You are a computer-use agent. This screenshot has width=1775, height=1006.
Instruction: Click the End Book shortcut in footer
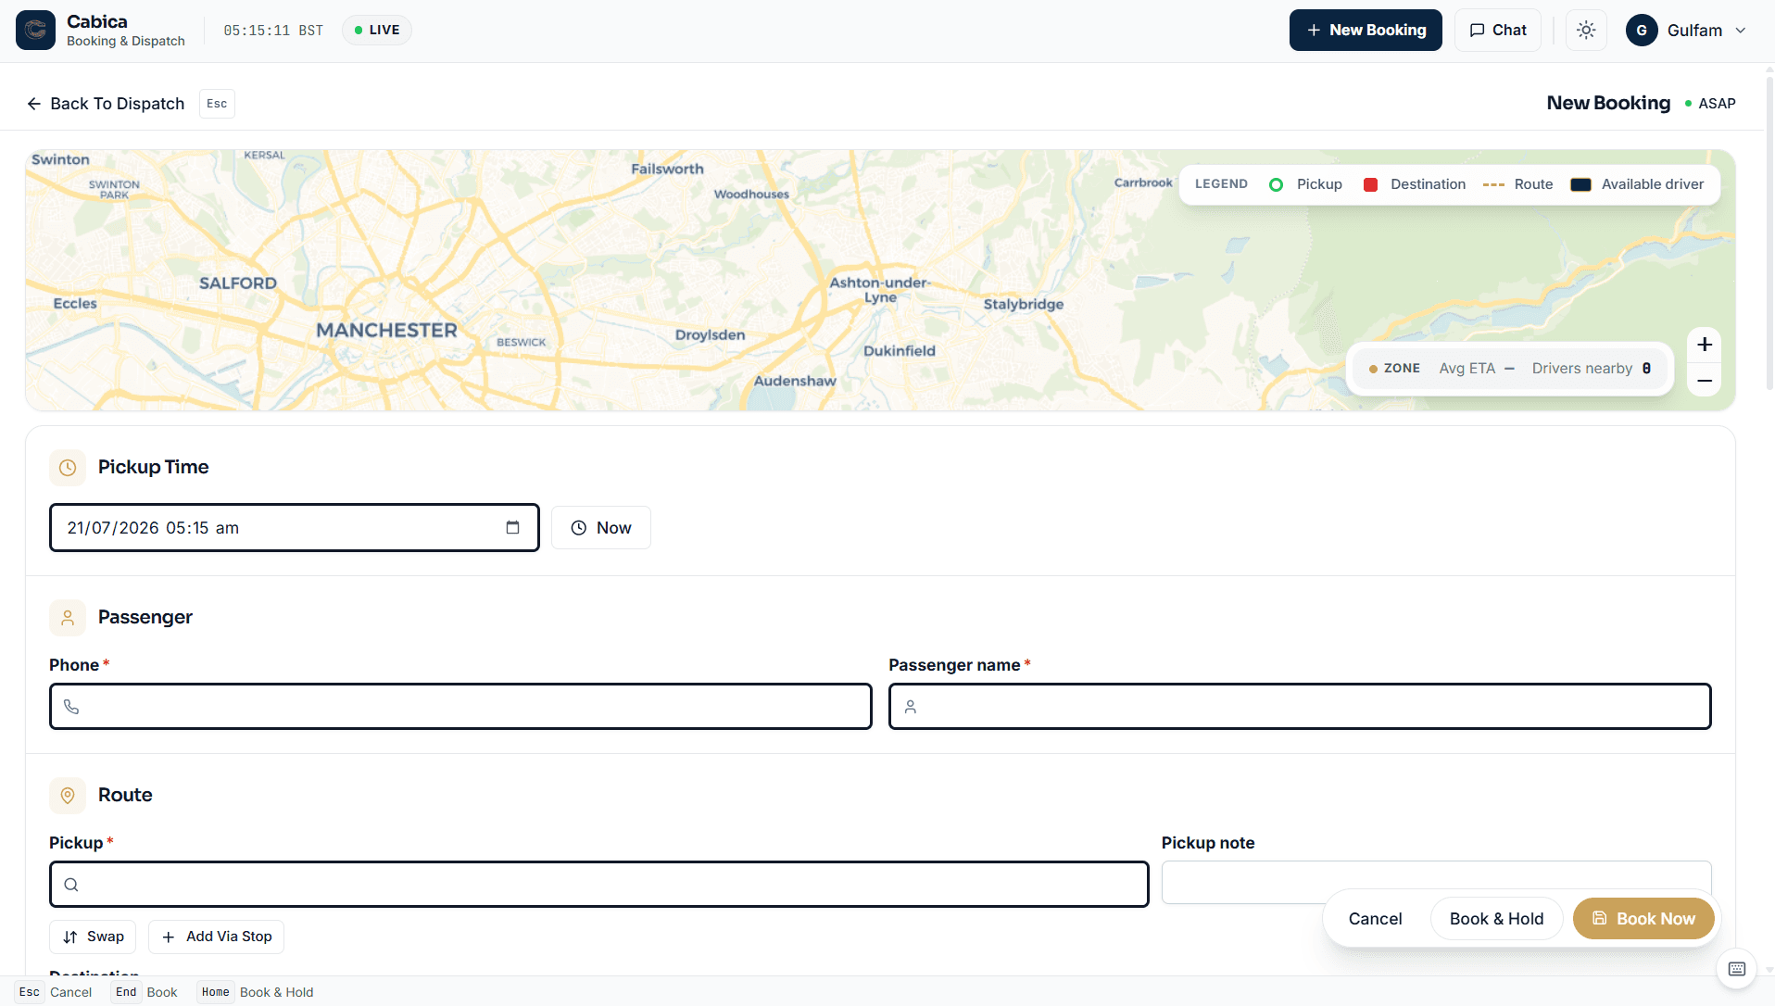(145, 992)
